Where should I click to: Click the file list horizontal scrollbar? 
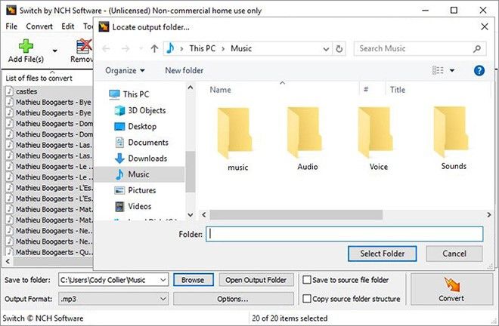pos(296,215)
